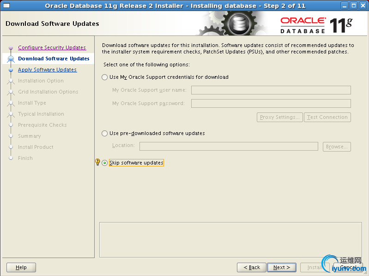Minimize the installer window
The image size is (369, 276).
click(x=345, y=6)
